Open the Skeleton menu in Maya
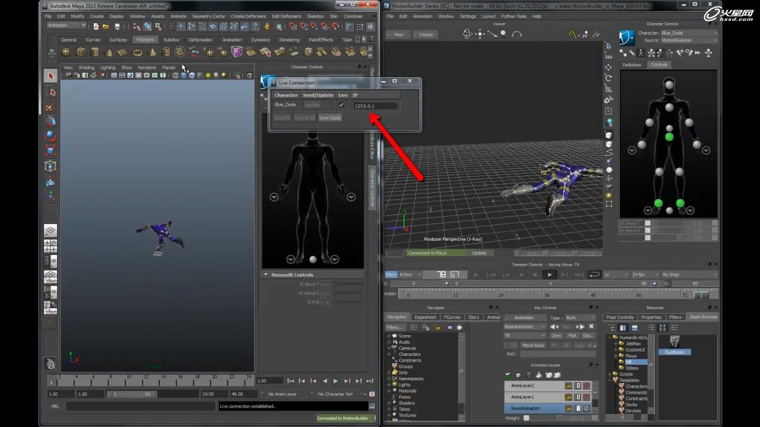The image size is (760, 427). point(315,16)
